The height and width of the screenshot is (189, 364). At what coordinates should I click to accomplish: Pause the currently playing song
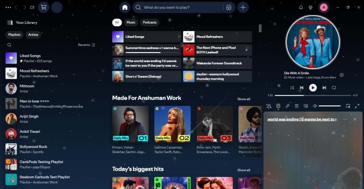tap(313, 88)
